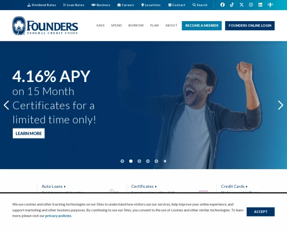Screen dimensions: 287x230
Task: Open Dividend Rates link
Action: (x=42, y=5)
